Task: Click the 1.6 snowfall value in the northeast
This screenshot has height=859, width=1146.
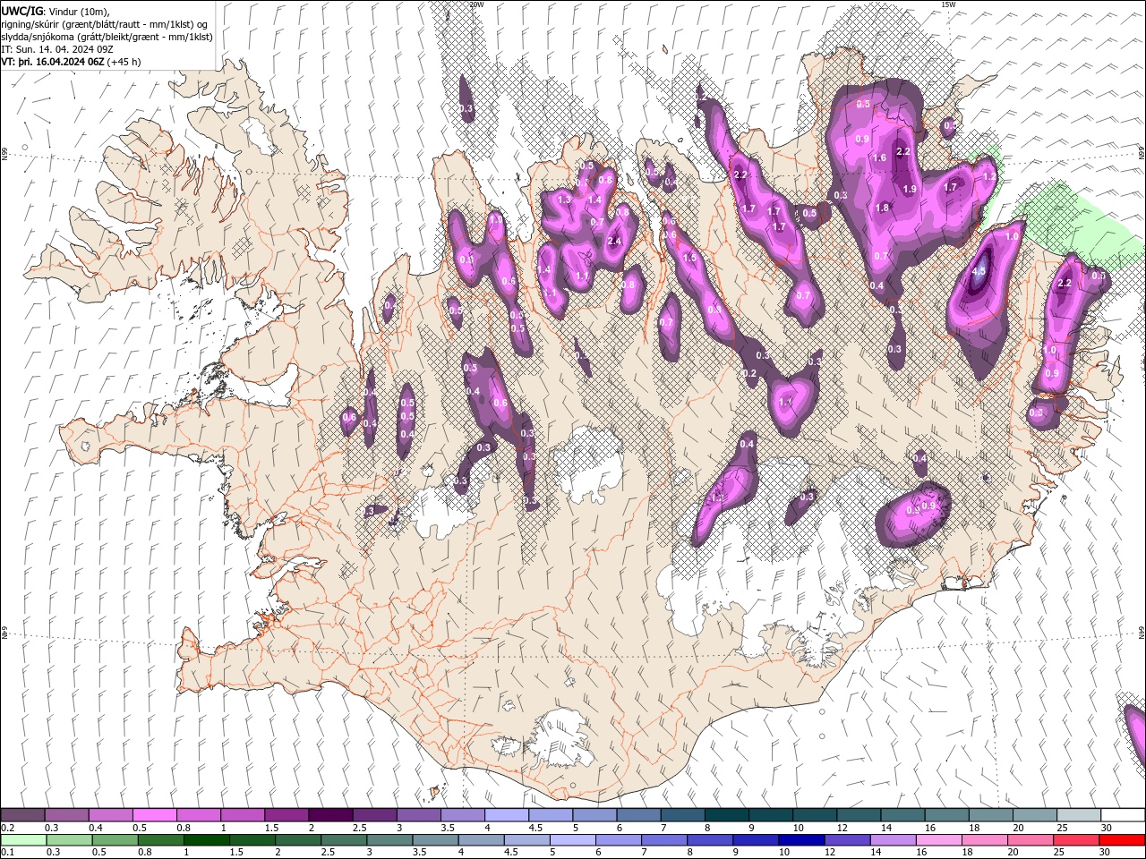Action: [x=880, y=157]
